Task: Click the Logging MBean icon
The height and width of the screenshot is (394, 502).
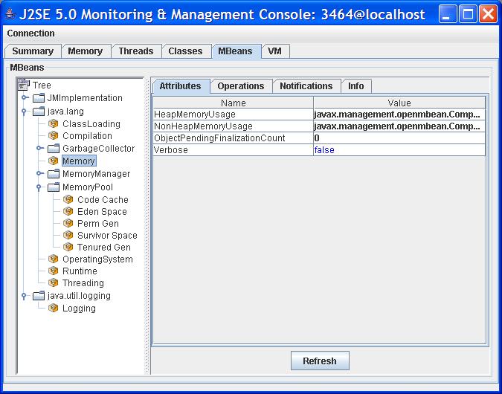Action: 54,309
